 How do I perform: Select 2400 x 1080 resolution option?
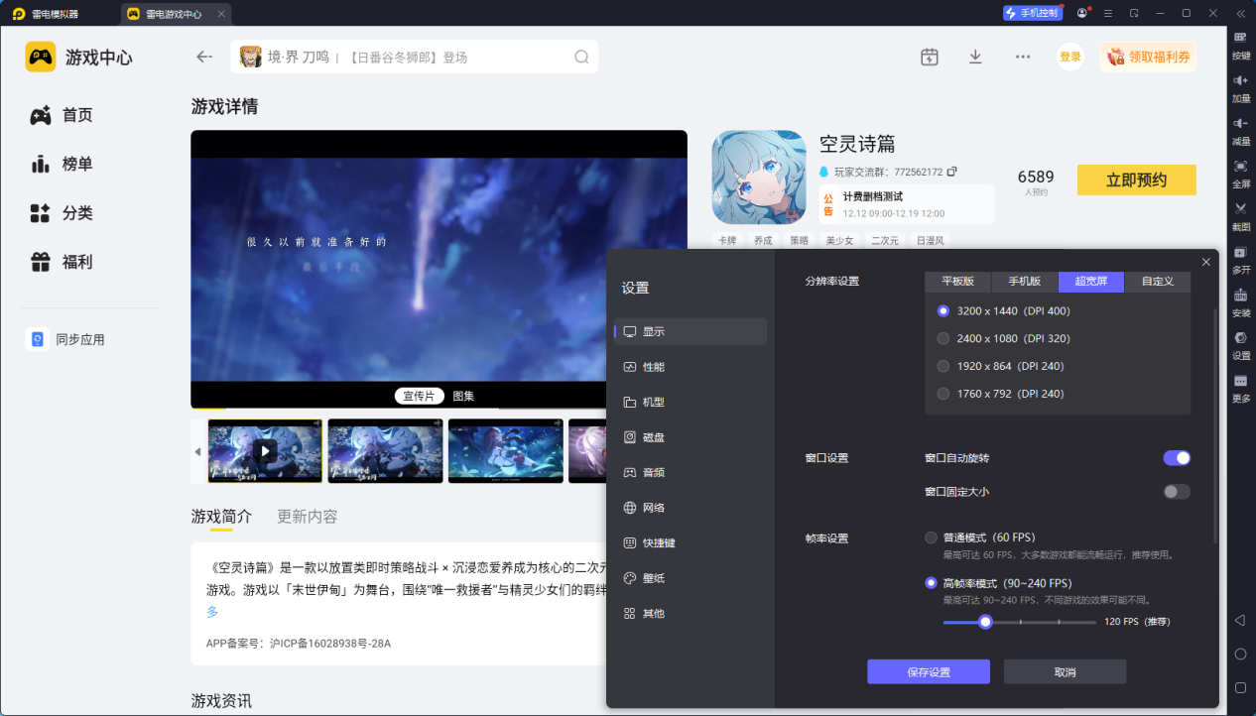[x=943, y=338]
